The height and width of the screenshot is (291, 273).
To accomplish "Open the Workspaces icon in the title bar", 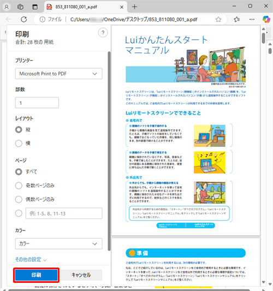I will pyautogui.click(x=20, y=7).
